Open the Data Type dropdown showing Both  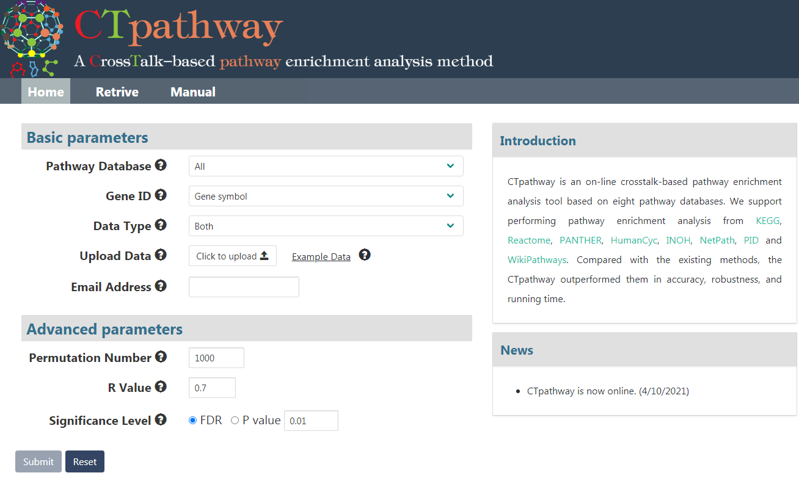pos(326,226)
